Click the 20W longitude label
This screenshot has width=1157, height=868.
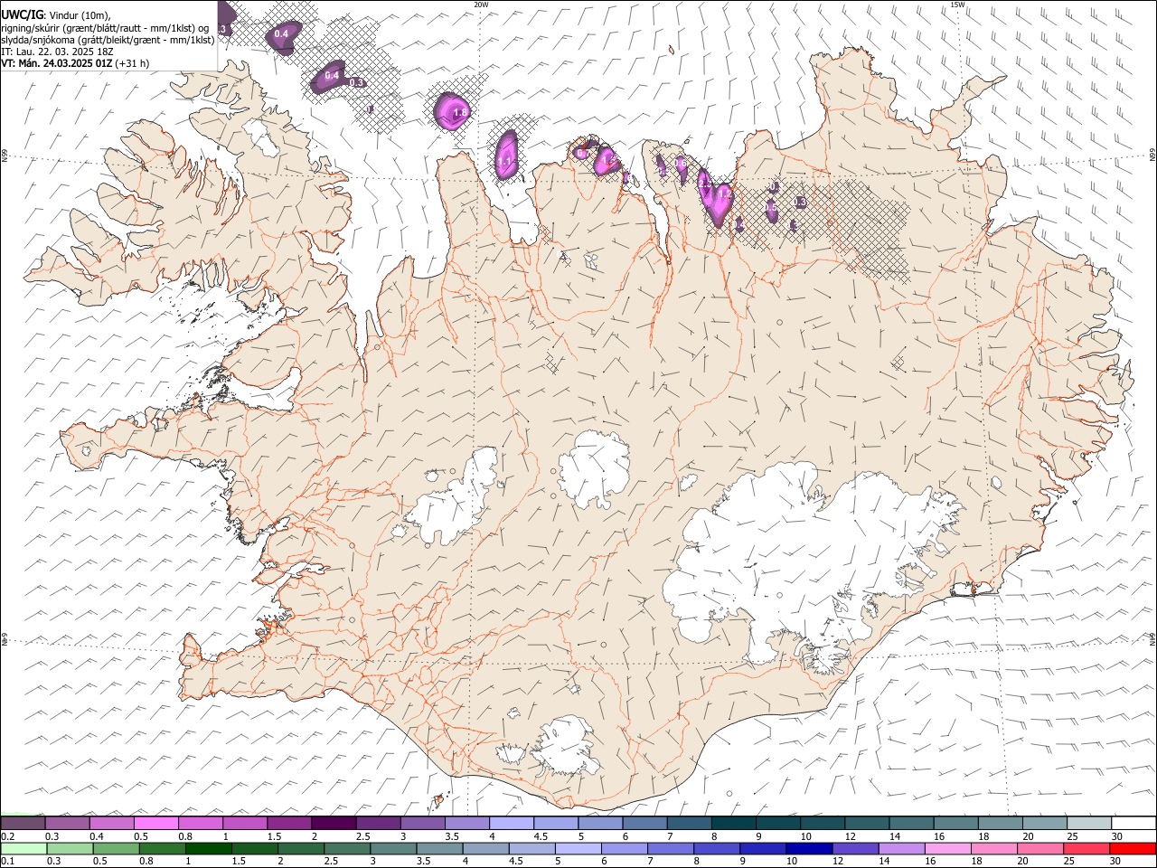[481, 5]
